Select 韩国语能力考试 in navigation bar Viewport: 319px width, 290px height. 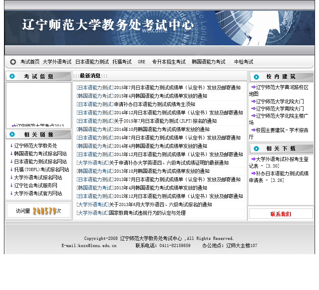(x=208, y=62)
